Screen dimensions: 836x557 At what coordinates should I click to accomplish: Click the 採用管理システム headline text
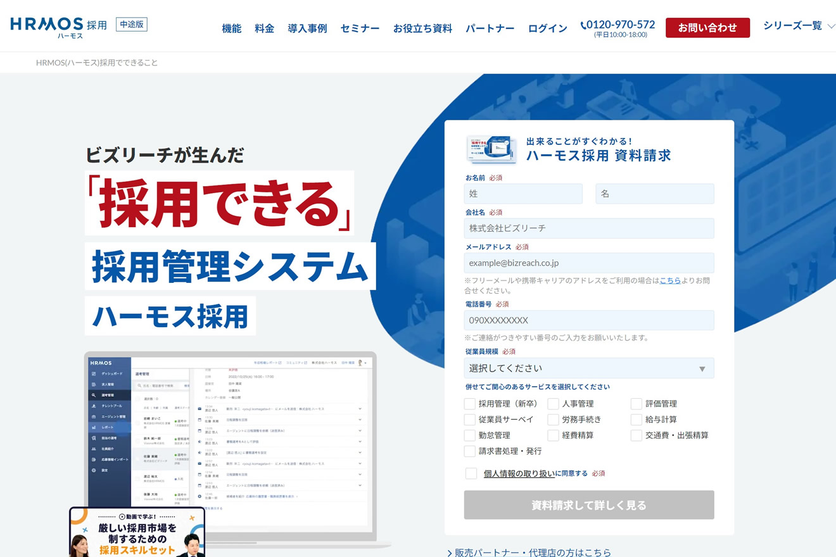(x=231, y=266)
